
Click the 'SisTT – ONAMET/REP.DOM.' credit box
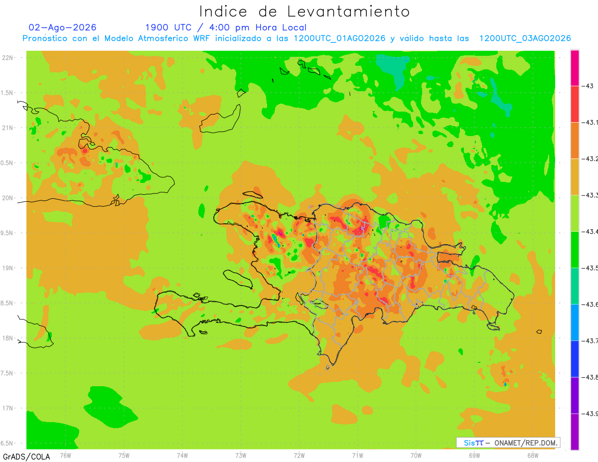click(x=508, y=442)
